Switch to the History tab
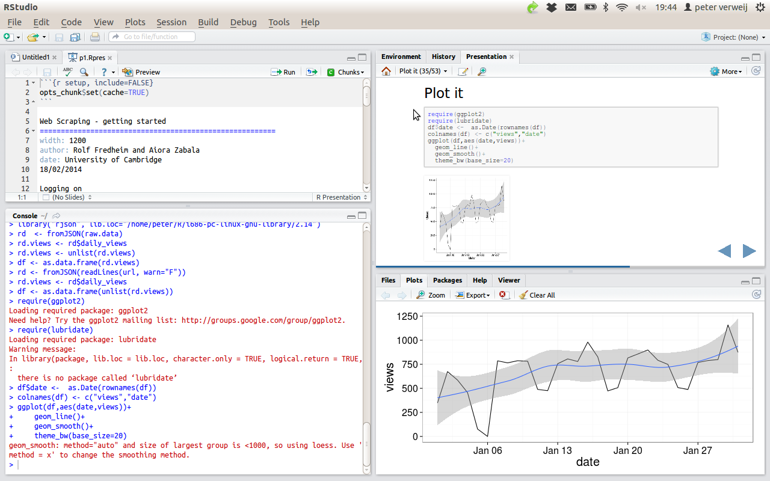The width and height of the screenshot is (770, 481). click(x=443, y=57)
